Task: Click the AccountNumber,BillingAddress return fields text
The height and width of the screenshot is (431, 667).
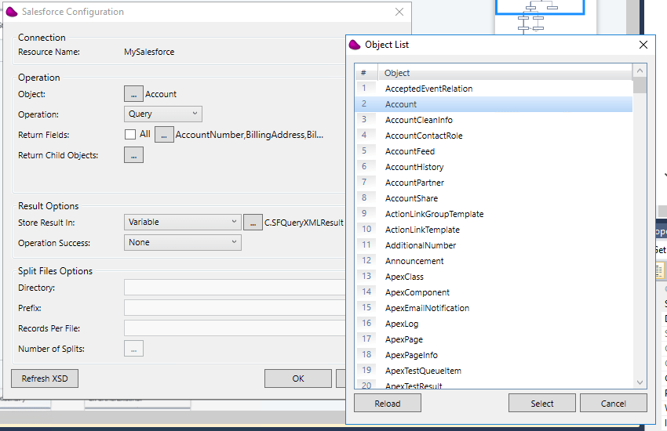Action: 250,135
